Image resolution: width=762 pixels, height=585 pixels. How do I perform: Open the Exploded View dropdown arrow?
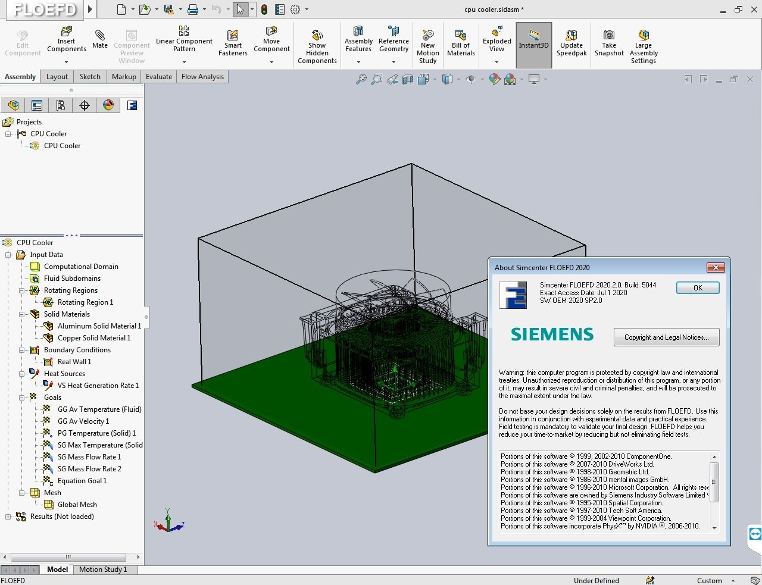pyautogui.click(x=497, y=61)
